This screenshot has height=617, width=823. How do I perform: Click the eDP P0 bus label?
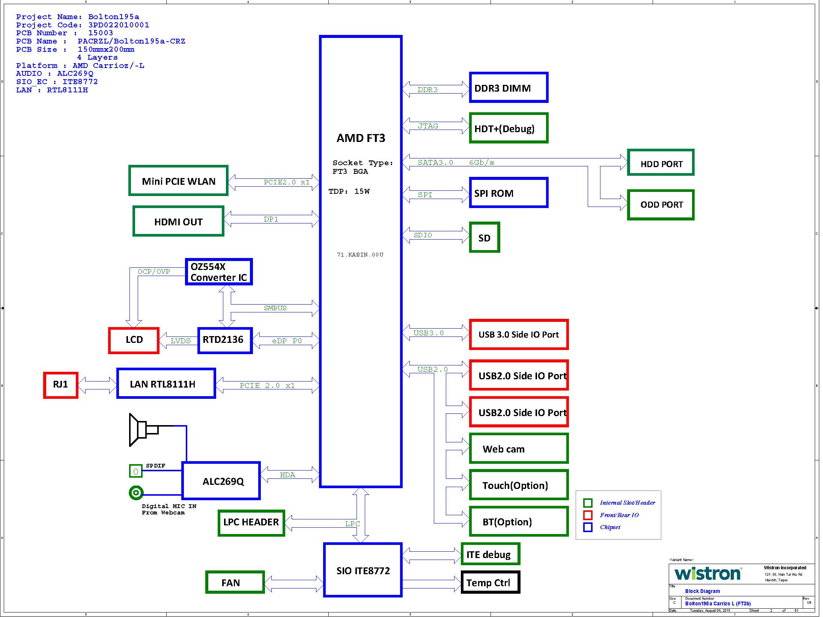click(x=287, y=341)
